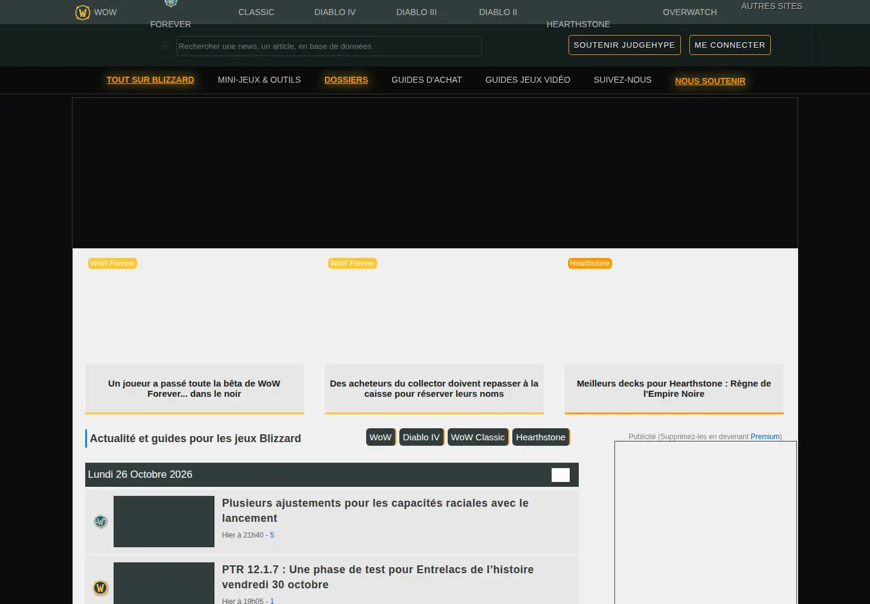Open AUTRES SITES menu
870x604 pixels.
[x=772, y=6]
